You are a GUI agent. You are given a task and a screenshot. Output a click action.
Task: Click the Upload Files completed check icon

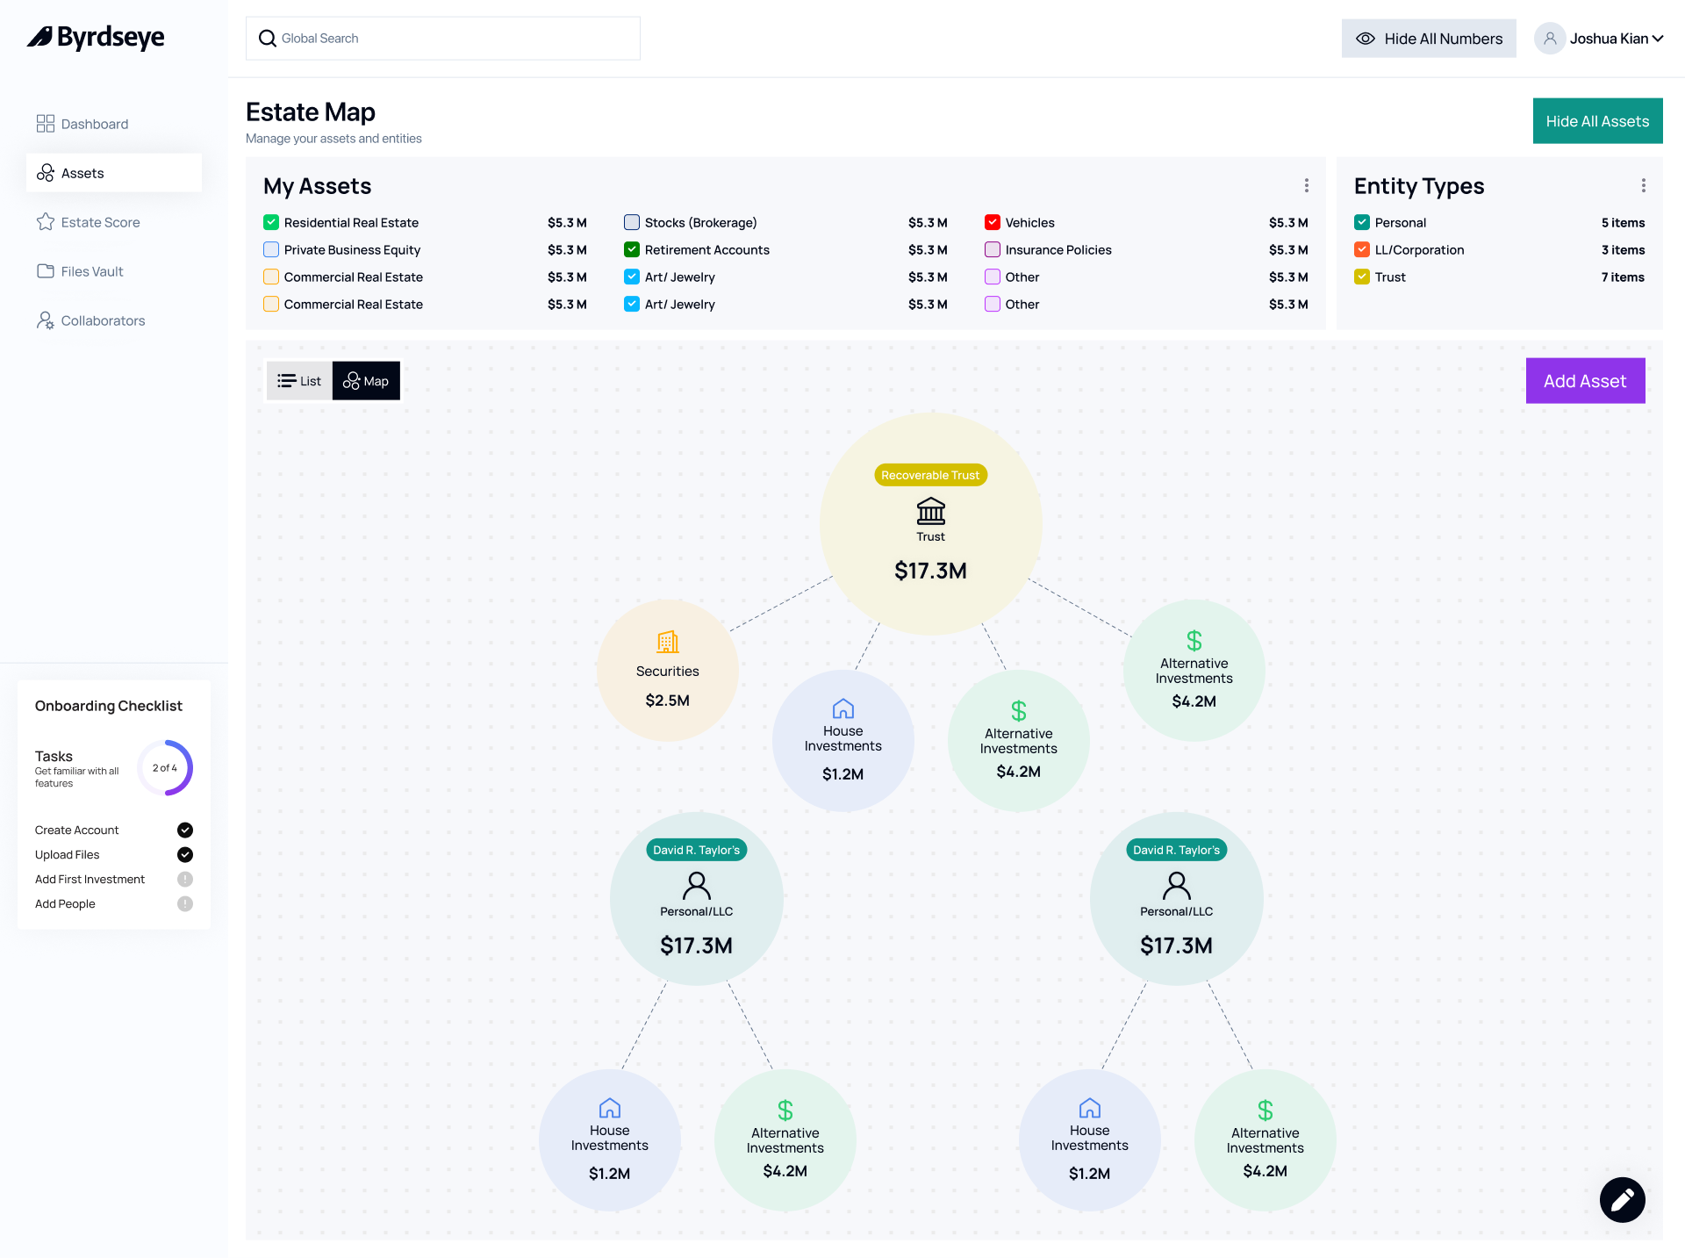(x=185, y=855)
